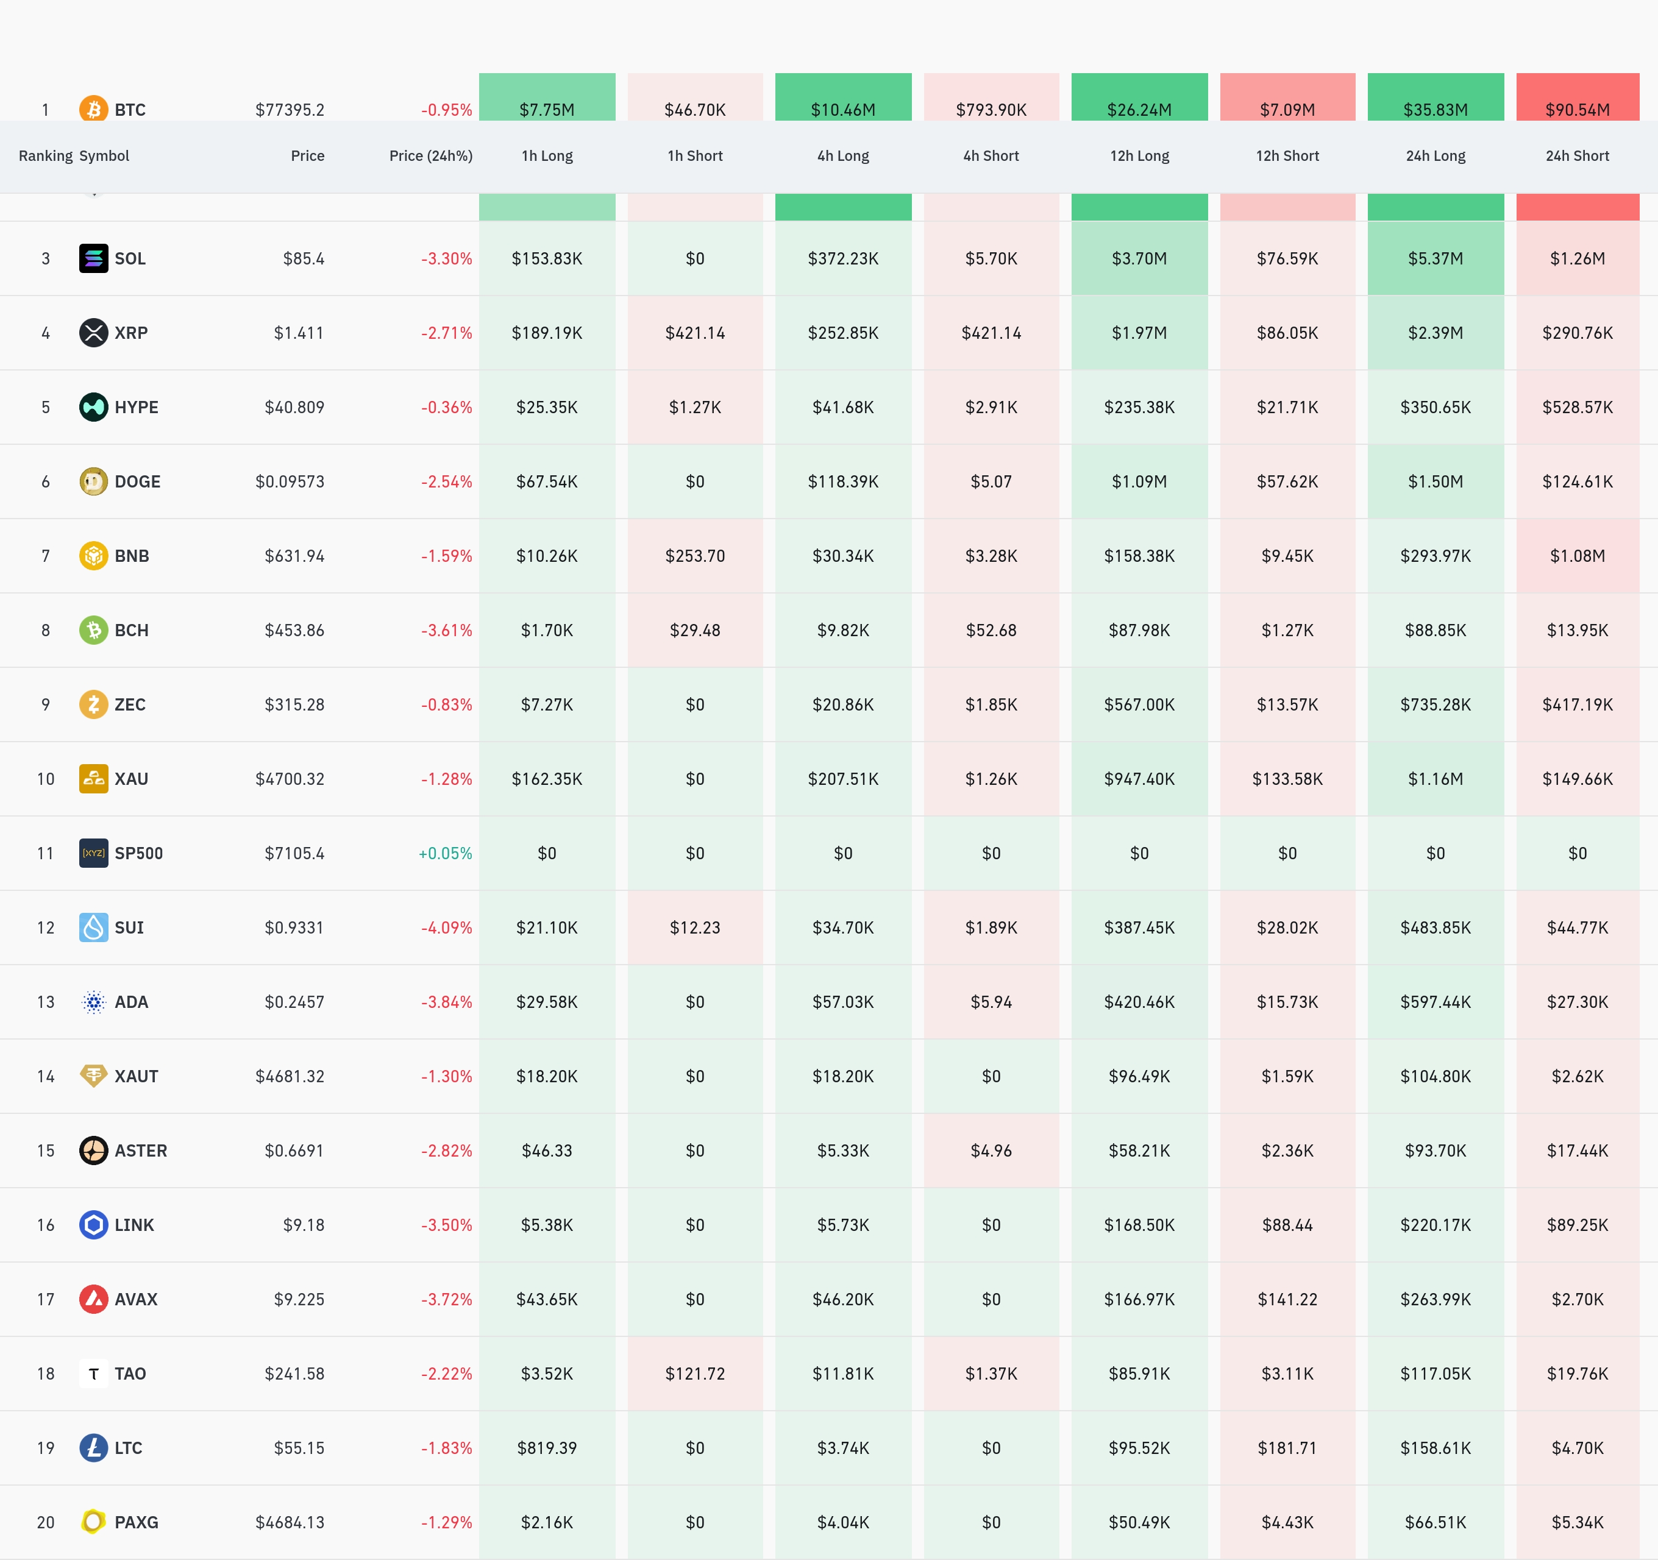The width and height of the screenshot is (1658, 1560).
Task: Click the XAU price $4700.32 cell
Action: click(290, 779)
